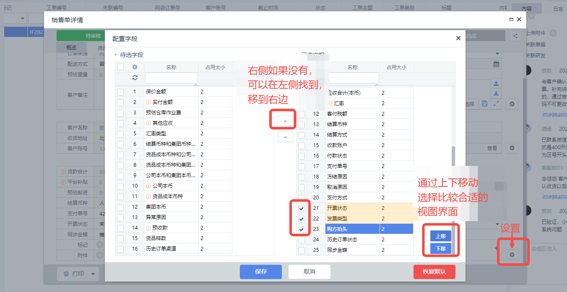Tick the checkbox for 保价金额 row
567x292 pixels.
point(120,92)
